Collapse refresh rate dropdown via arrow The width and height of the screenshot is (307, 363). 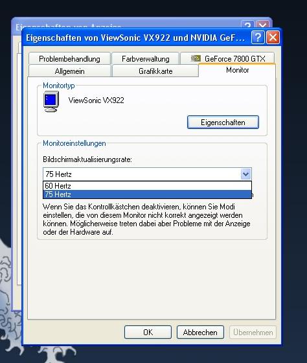click(245, 174)
